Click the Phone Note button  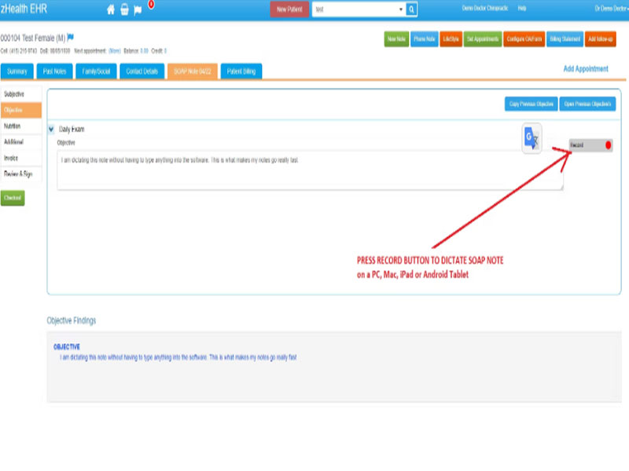[x=425, y=38]
